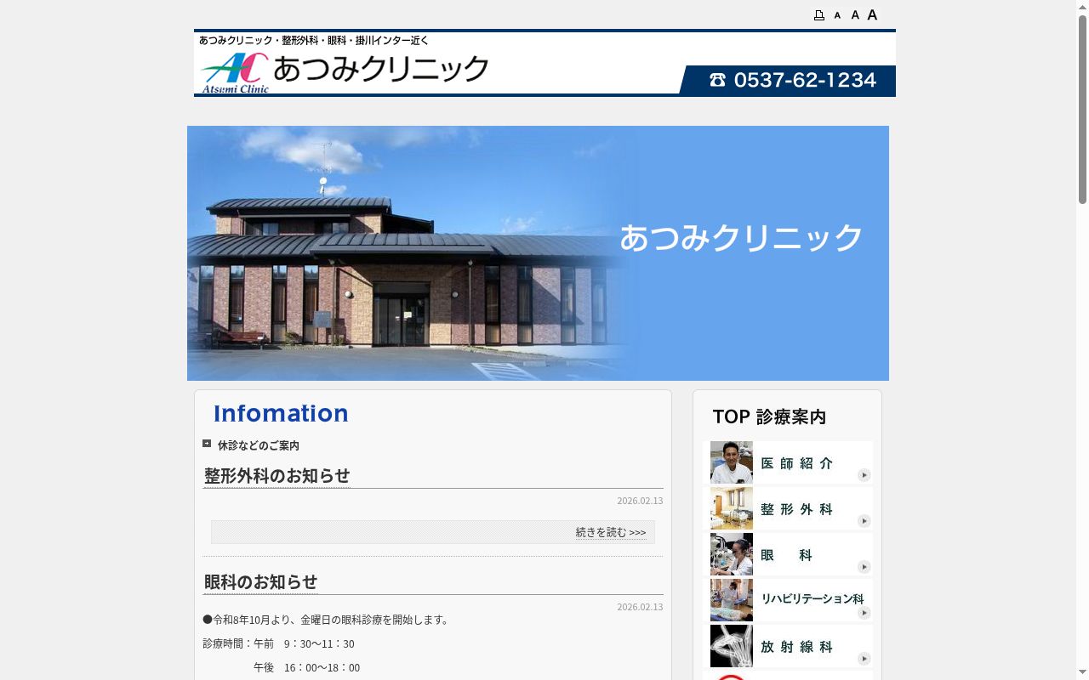The image size is (1089, 680).
Task: Click the 整形外科のお知らせ heading
Action: 277,475
